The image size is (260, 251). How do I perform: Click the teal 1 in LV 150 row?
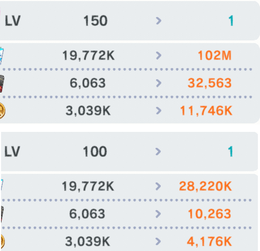coord(231,21)
